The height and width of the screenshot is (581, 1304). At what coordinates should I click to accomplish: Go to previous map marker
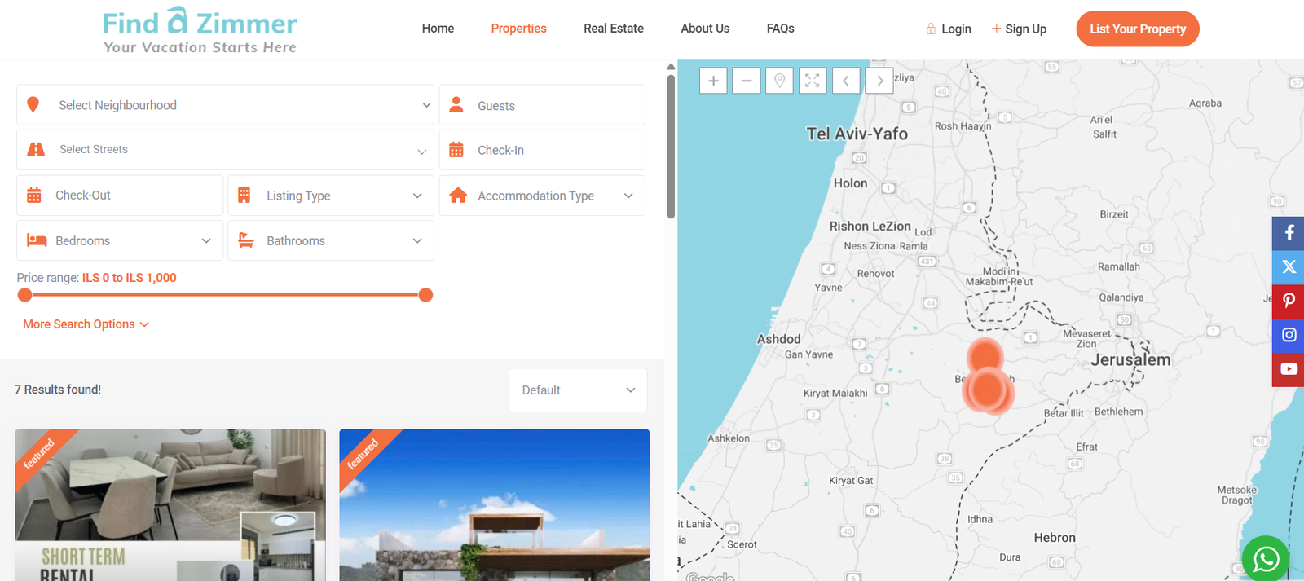coord(846,81)
